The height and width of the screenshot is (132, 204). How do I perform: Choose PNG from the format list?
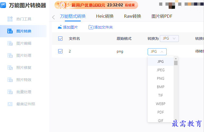click(161, 78)
